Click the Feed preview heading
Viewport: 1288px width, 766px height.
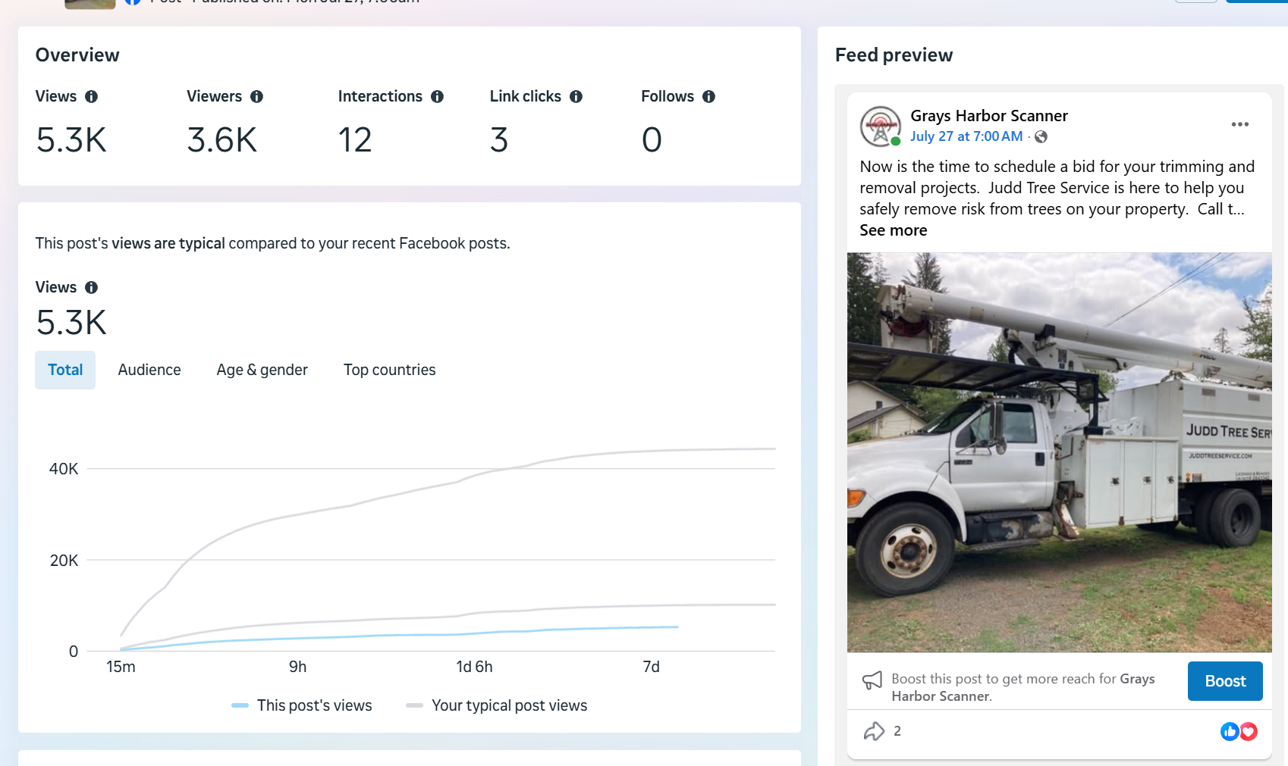point(894,55)
